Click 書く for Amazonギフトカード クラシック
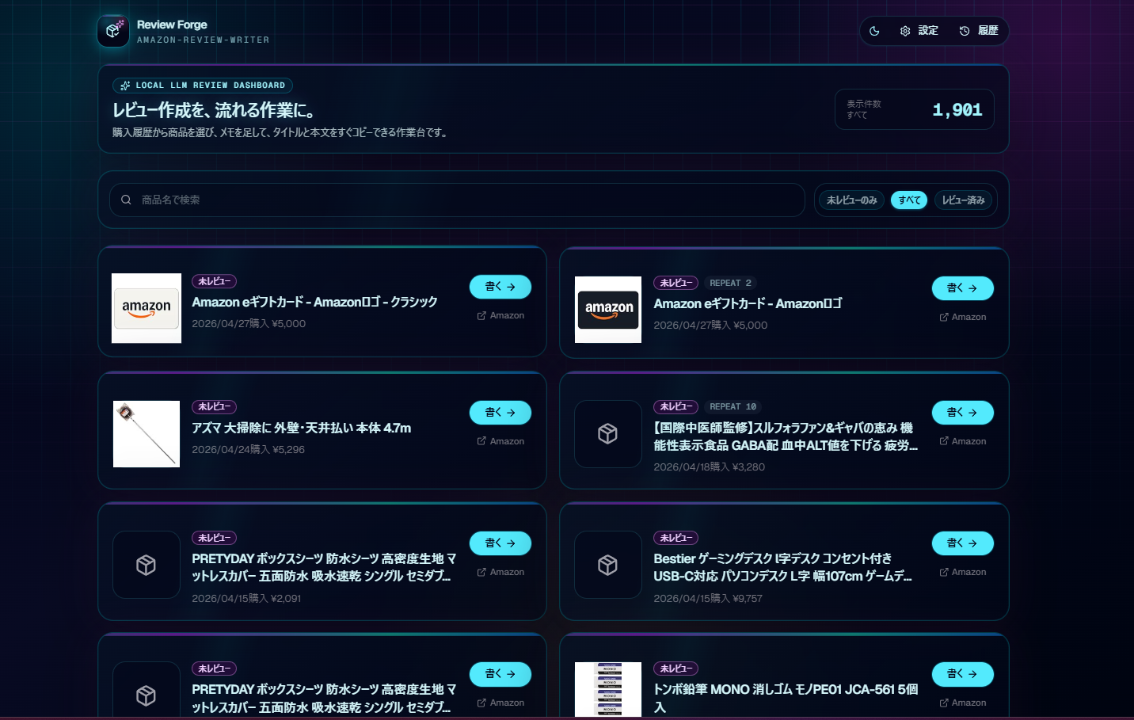1134x720 pixels. pos(500,287)
